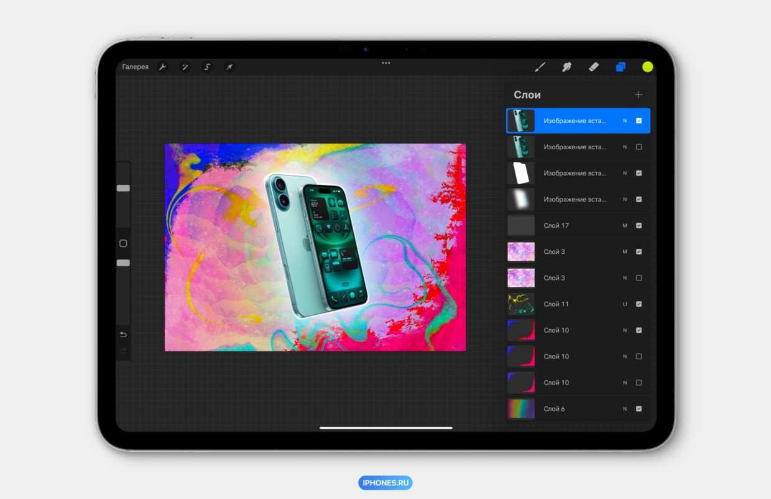
Task: Select the visible Слой 10 layer name
Action: [556, 330]
